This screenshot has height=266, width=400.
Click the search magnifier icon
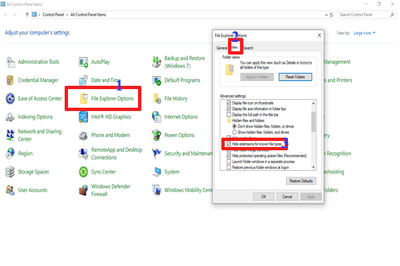point(392,15)
